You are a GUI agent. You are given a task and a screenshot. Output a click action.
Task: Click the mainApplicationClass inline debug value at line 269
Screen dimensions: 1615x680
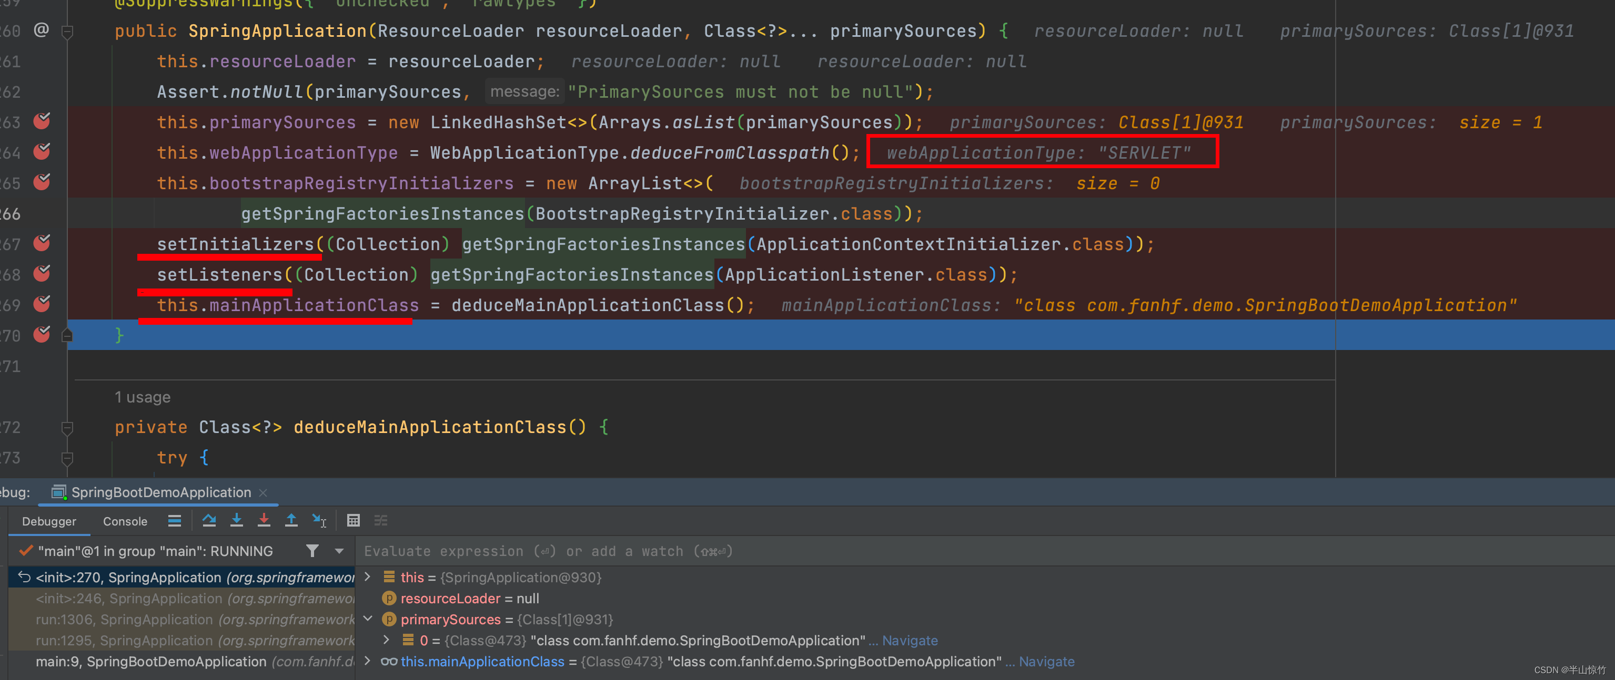coord(1148,305)
